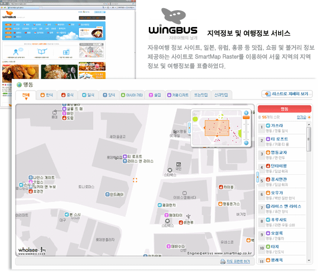Select the 명동돈가스 map pin
318x274 pixels.
(x=219, y=203)
